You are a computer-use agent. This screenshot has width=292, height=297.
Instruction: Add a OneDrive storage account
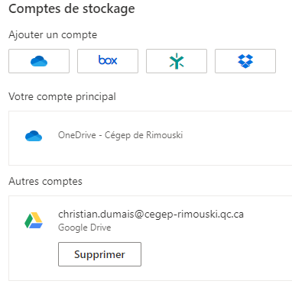[39, 61]
